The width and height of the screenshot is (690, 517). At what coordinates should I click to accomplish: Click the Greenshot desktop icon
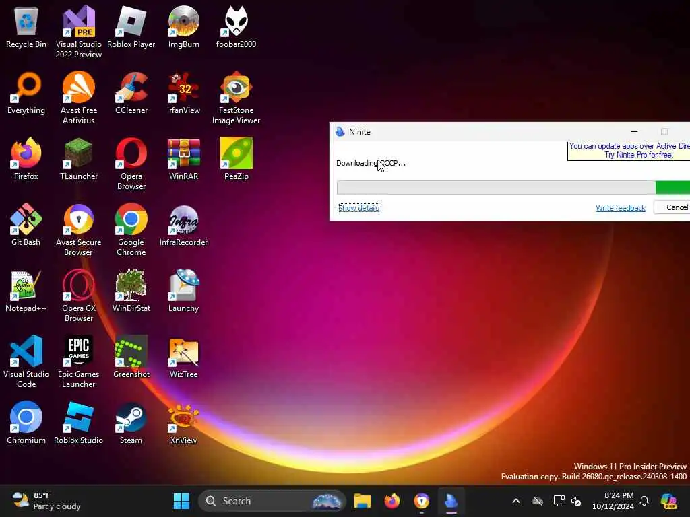click(131, 357)
